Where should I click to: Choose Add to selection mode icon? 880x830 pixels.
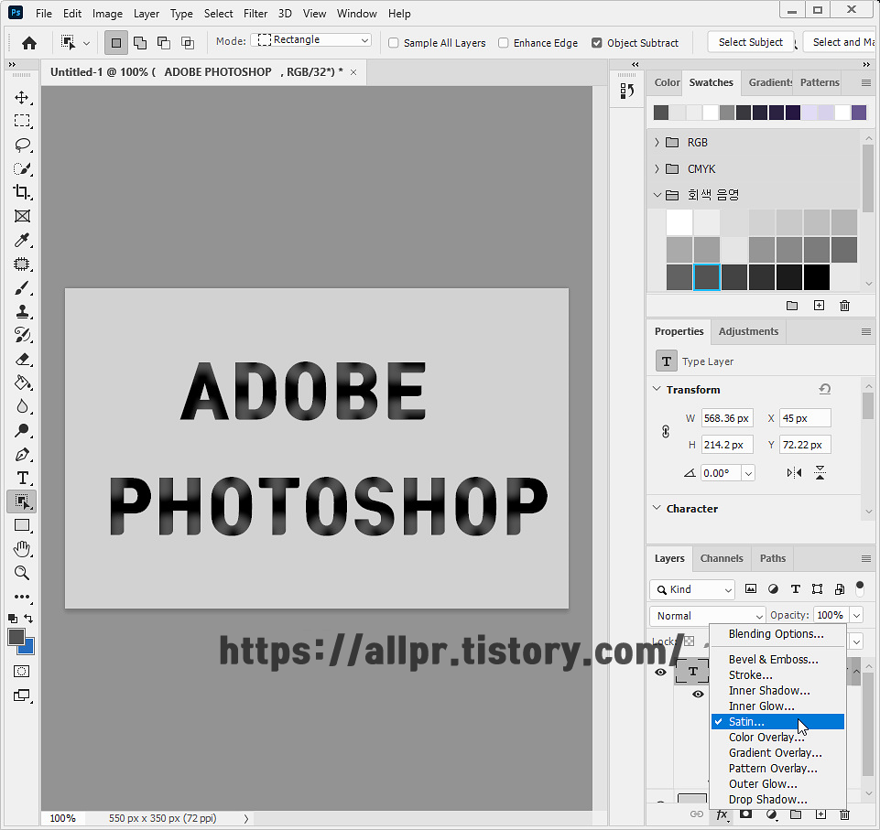(140, 43)
